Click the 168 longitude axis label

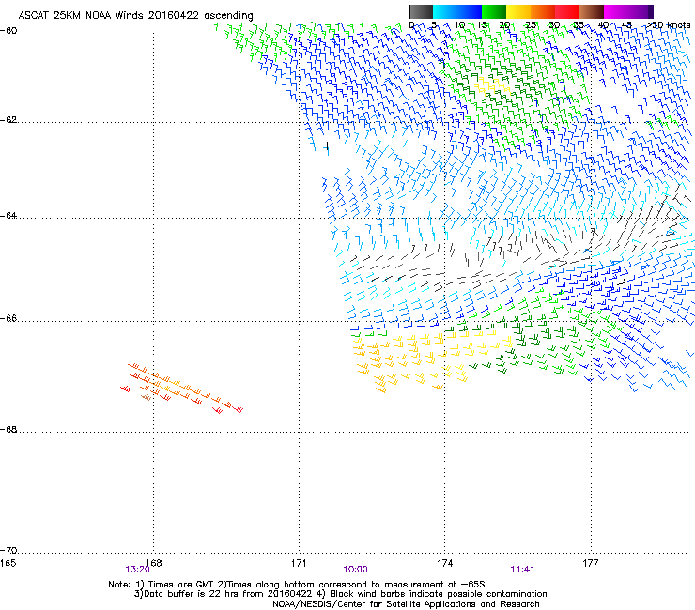(154, 563)
